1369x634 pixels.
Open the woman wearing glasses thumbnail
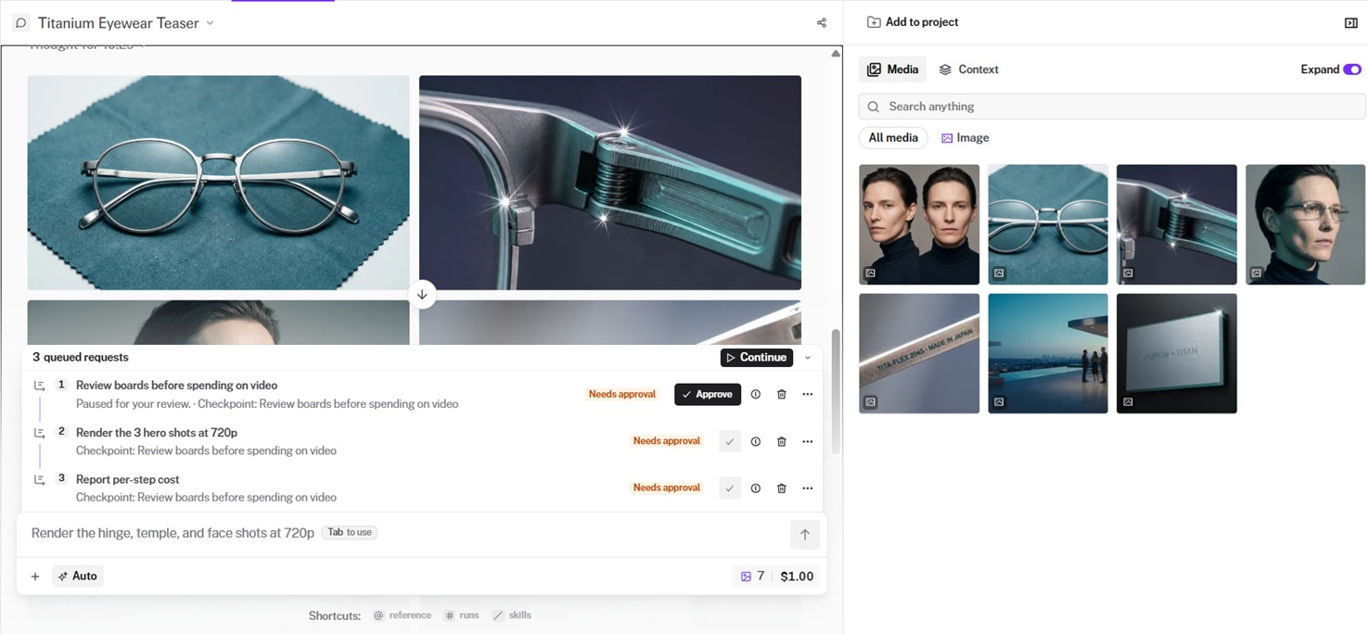1305,224
